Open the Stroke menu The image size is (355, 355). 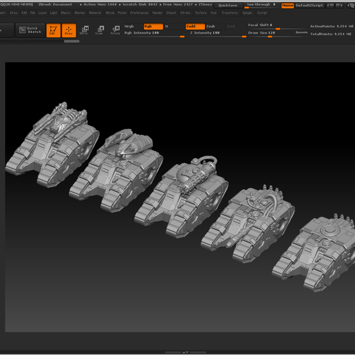coord(185,13)
